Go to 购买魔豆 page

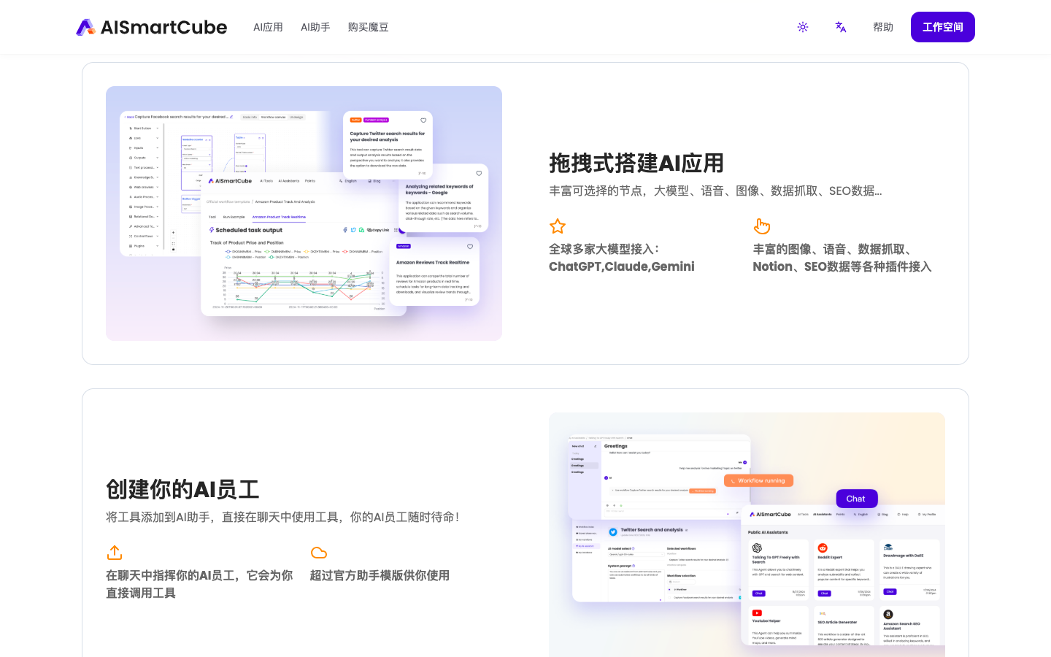coord(368,27)
